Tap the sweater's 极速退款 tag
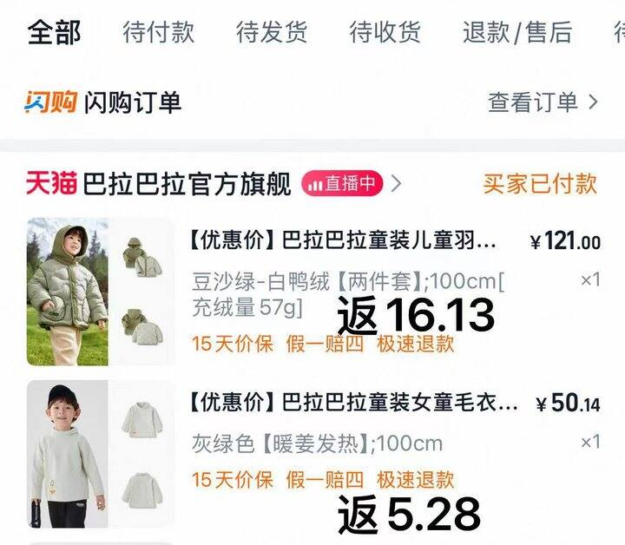 (415, 480)
